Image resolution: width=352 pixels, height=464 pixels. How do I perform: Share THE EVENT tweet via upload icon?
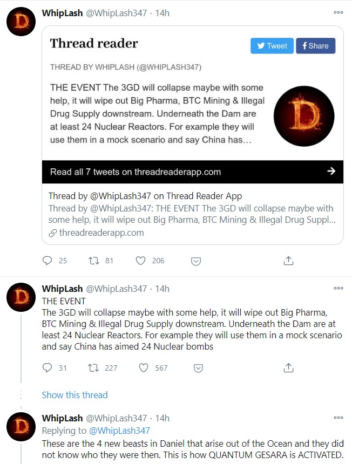pos(288,368)
